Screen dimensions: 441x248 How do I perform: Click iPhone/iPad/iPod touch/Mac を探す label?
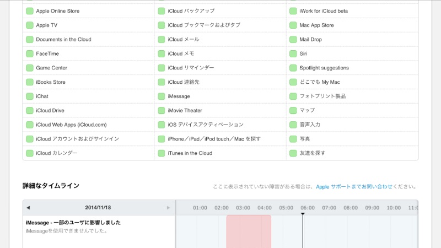(x=214, y=139)
